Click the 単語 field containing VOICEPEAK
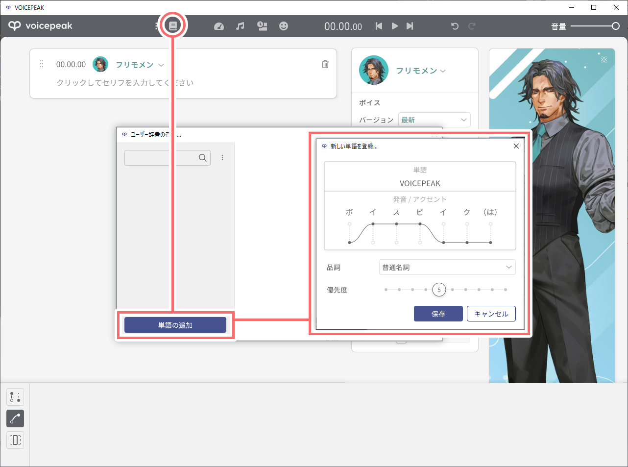Image resolution: width=628 pixels, height=467 pixels. 420,183
